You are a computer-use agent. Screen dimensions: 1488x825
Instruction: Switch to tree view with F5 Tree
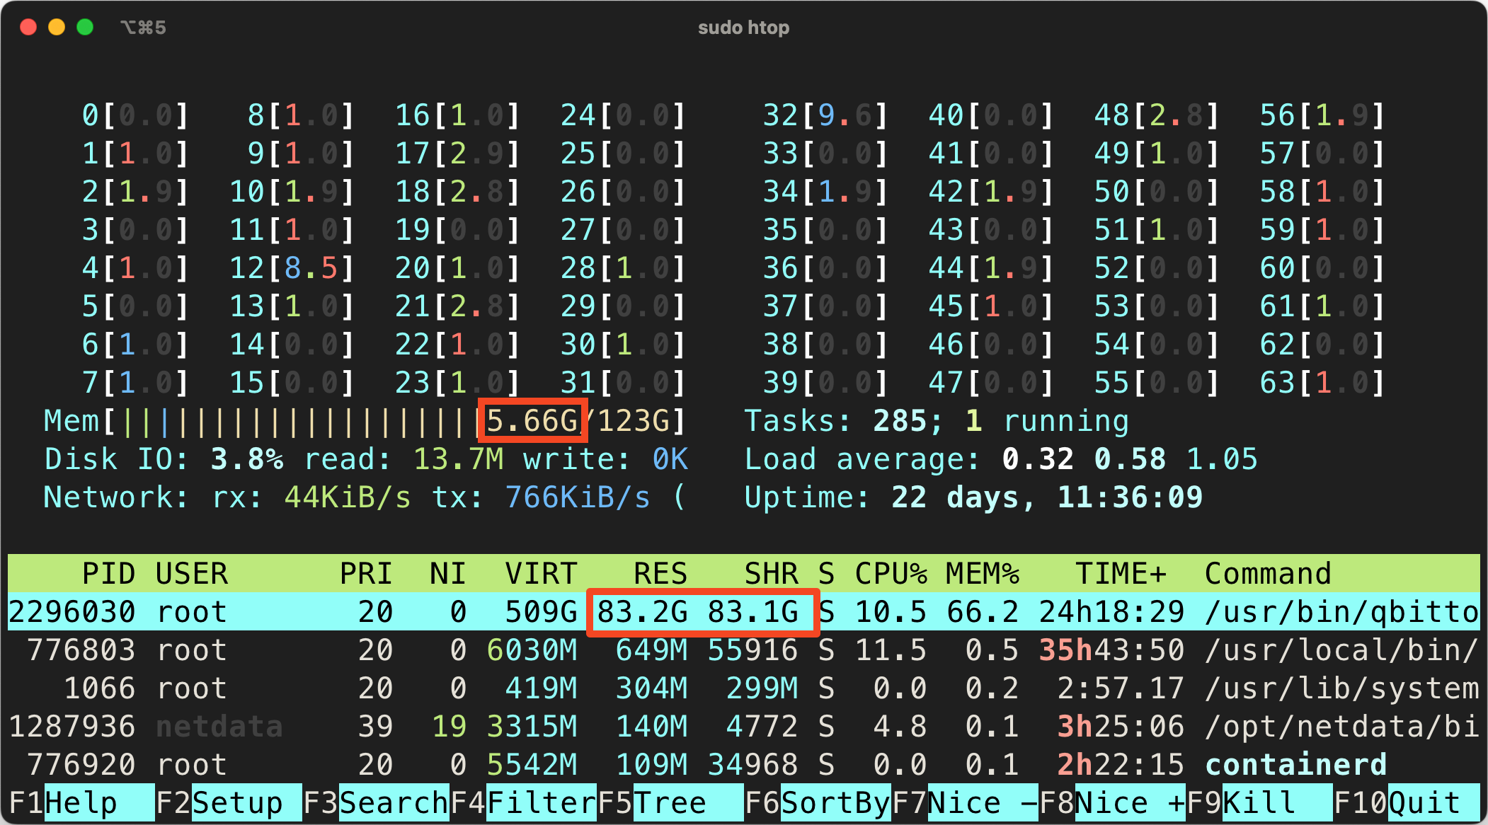670,803
